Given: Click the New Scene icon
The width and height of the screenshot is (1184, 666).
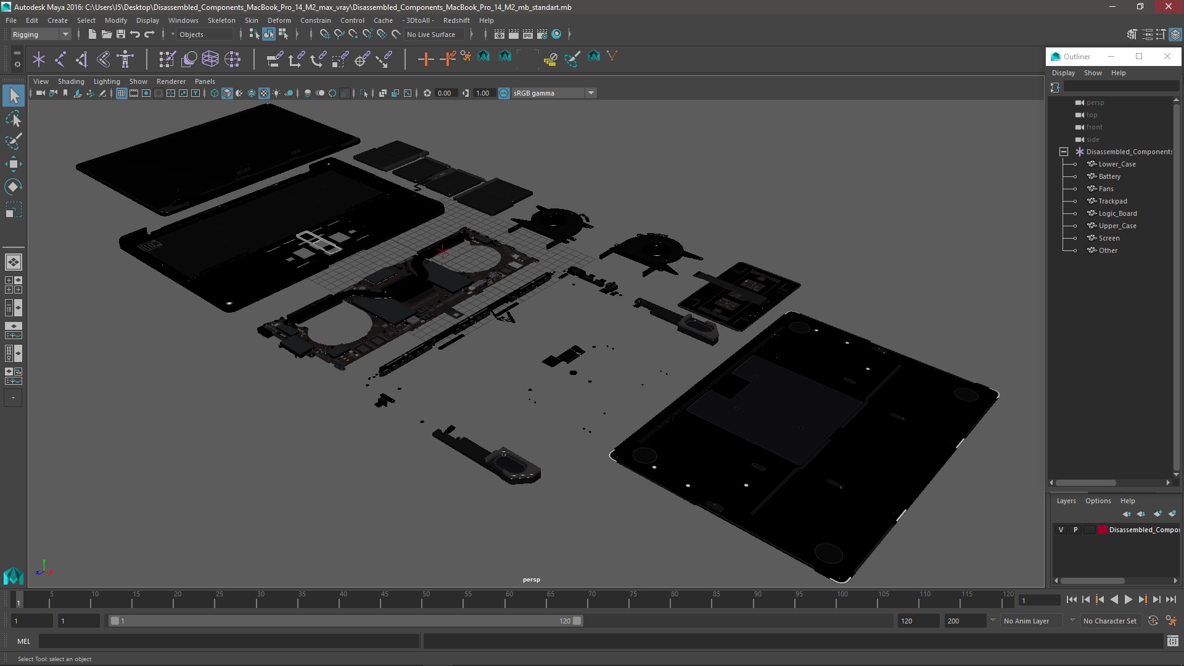Looking at the screenshot, I should pyautogui.click(x=92, y=35).
